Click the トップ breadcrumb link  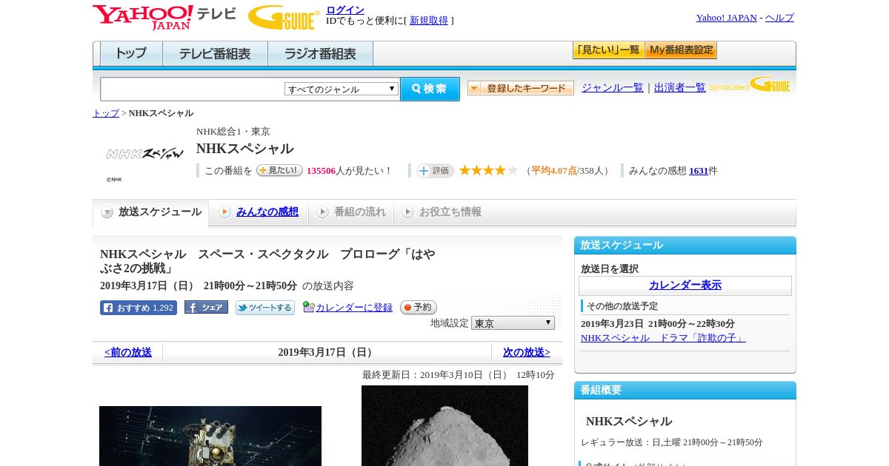(x=106, y=113)
